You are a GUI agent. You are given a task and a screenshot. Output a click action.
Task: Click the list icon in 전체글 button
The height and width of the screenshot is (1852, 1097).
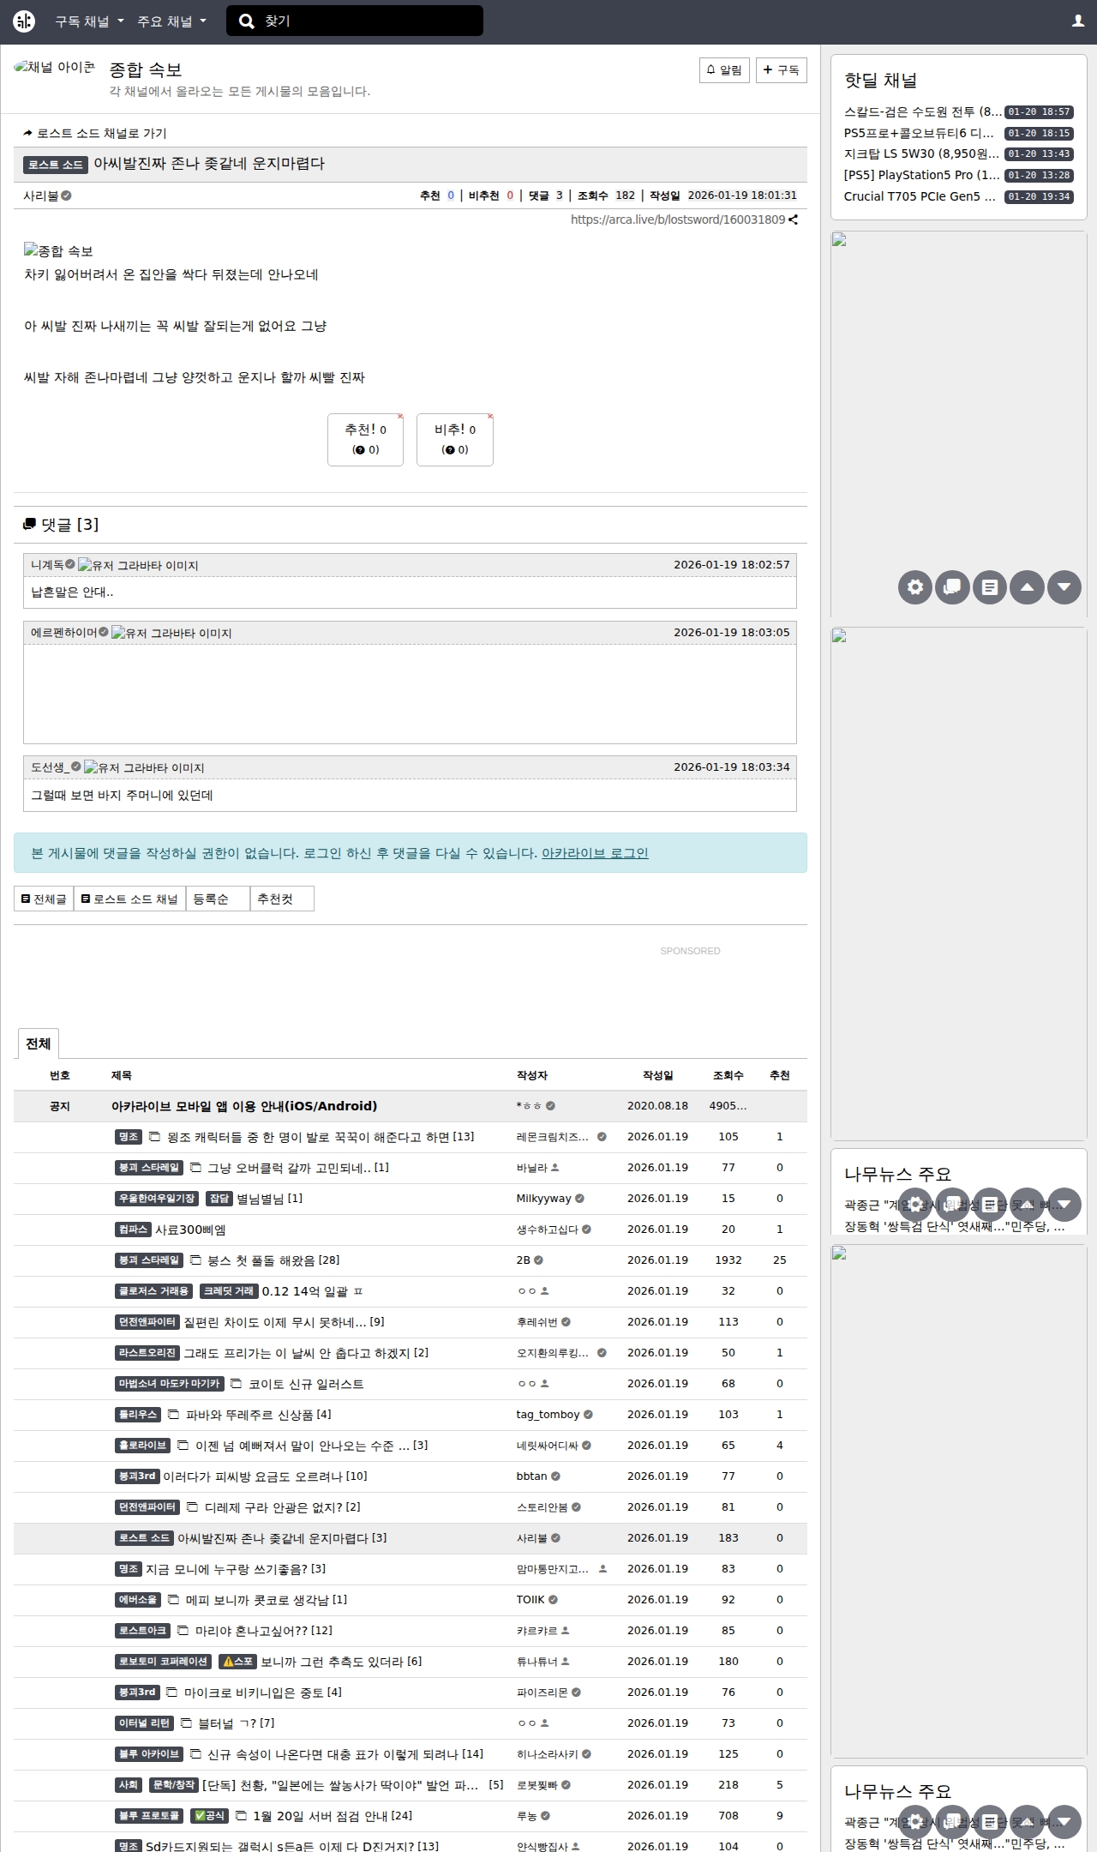26,899
